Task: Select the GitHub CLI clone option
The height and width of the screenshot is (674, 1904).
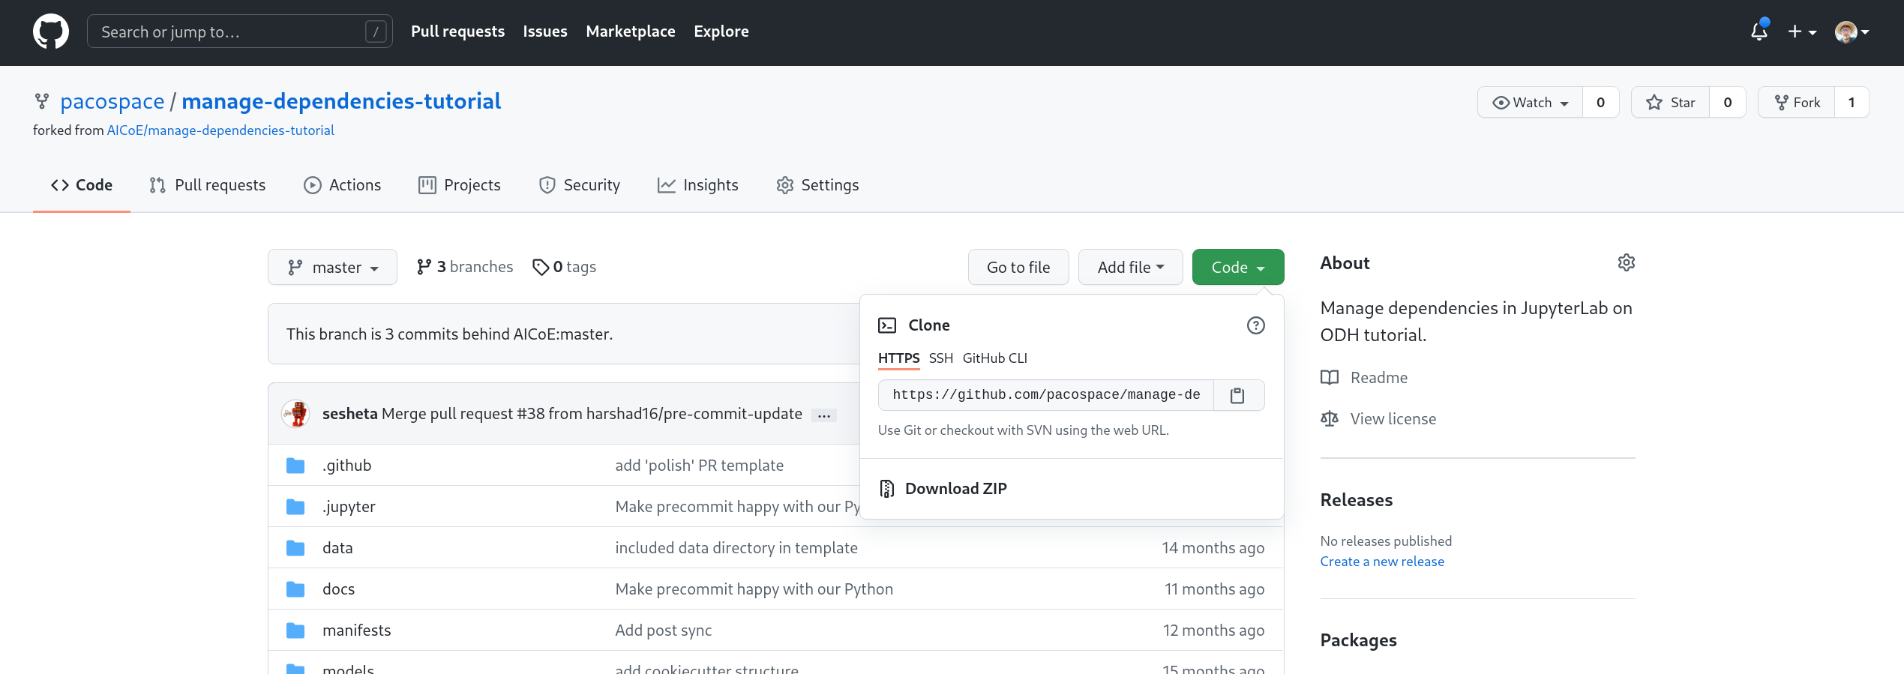Action: coord(995,358)
